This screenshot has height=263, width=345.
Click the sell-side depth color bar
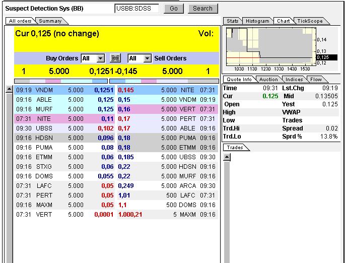(x=164, y=81)
